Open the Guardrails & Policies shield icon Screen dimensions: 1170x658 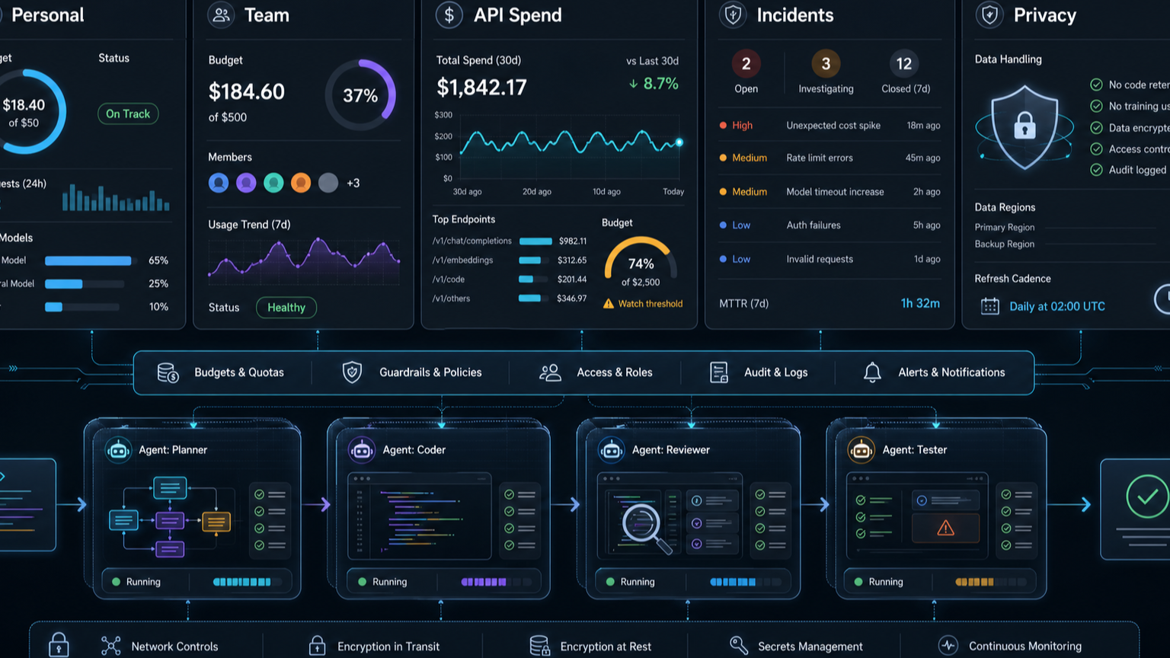[x=352, y=372]
